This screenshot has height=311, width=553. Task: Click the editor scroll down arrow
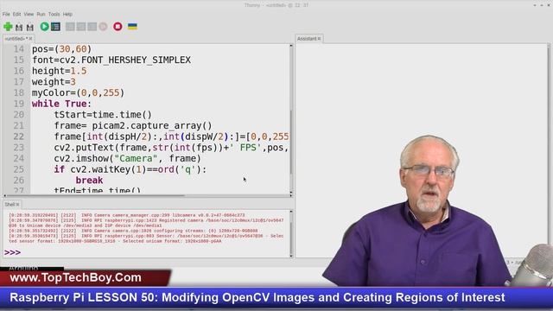[x=291, y=193]
